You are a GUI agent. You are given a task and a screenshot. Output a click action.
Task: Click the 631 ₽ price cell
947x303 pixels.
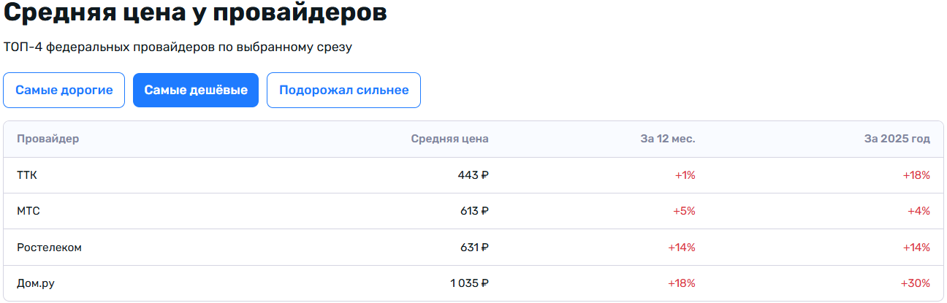pos(474,248)
